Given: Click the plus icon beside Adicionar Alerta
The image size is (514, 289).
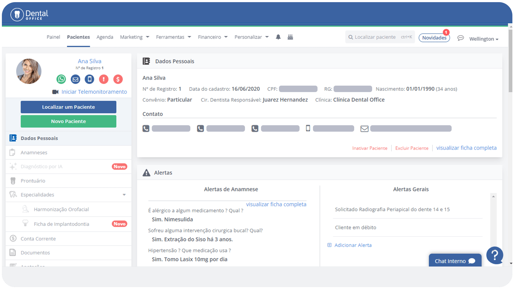Looking at the screenshot, I should click(x=329, y=245).
